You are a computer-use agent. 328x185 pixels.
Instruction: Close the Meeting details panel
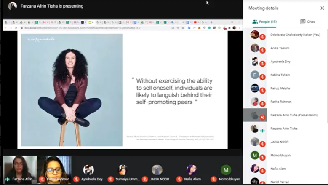pos(322,8)
